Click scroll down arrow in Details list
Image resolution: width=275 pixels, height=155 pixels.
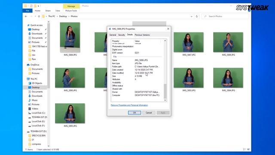pos(165,100)
